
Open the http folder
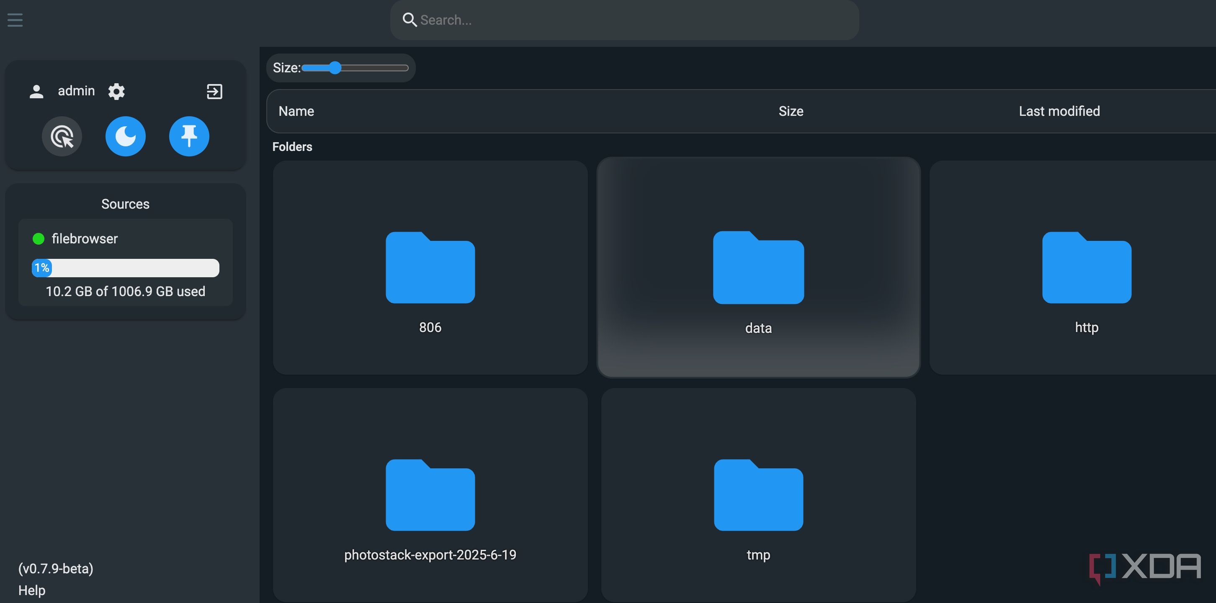[1086, 268]
